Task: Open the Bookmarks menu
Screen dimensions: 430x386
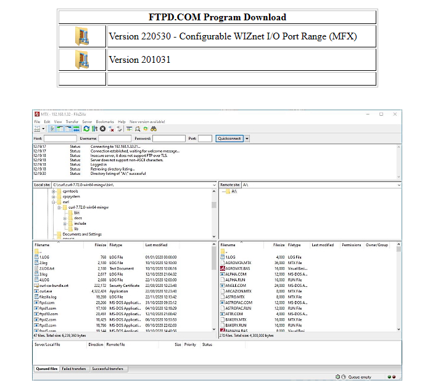Action: click(105, 122)
